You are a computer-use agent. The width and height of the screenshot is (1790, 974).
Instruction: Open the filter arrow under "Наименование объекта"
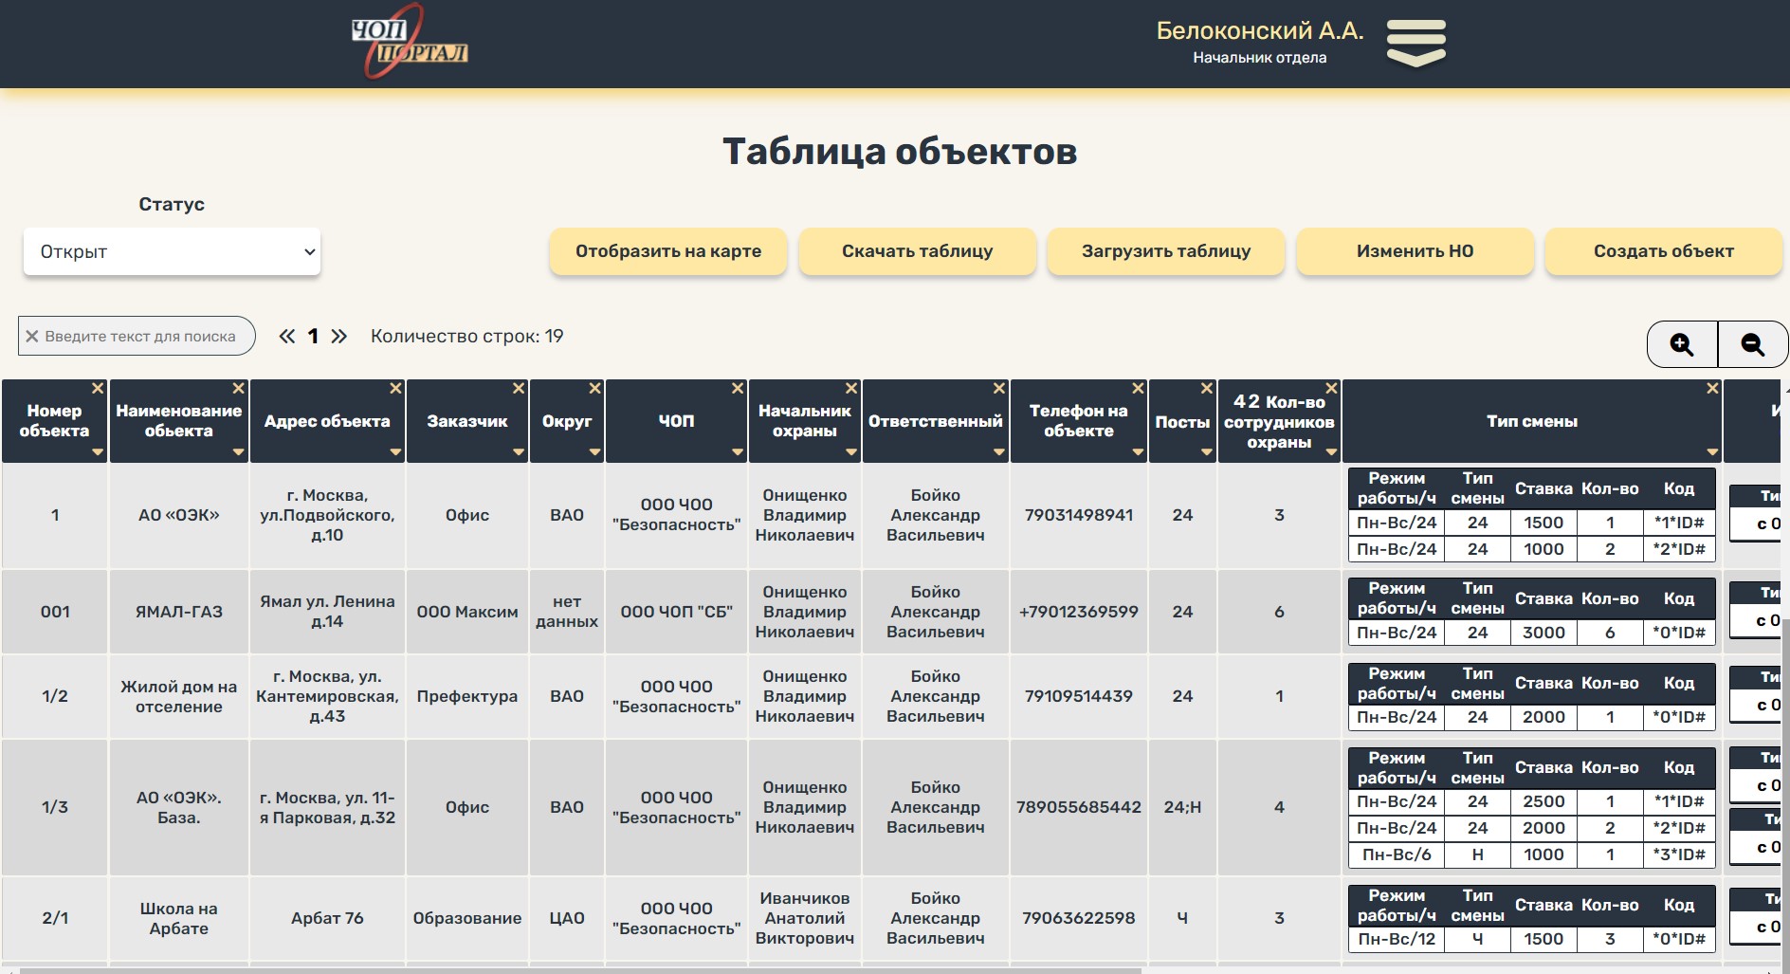239,453
